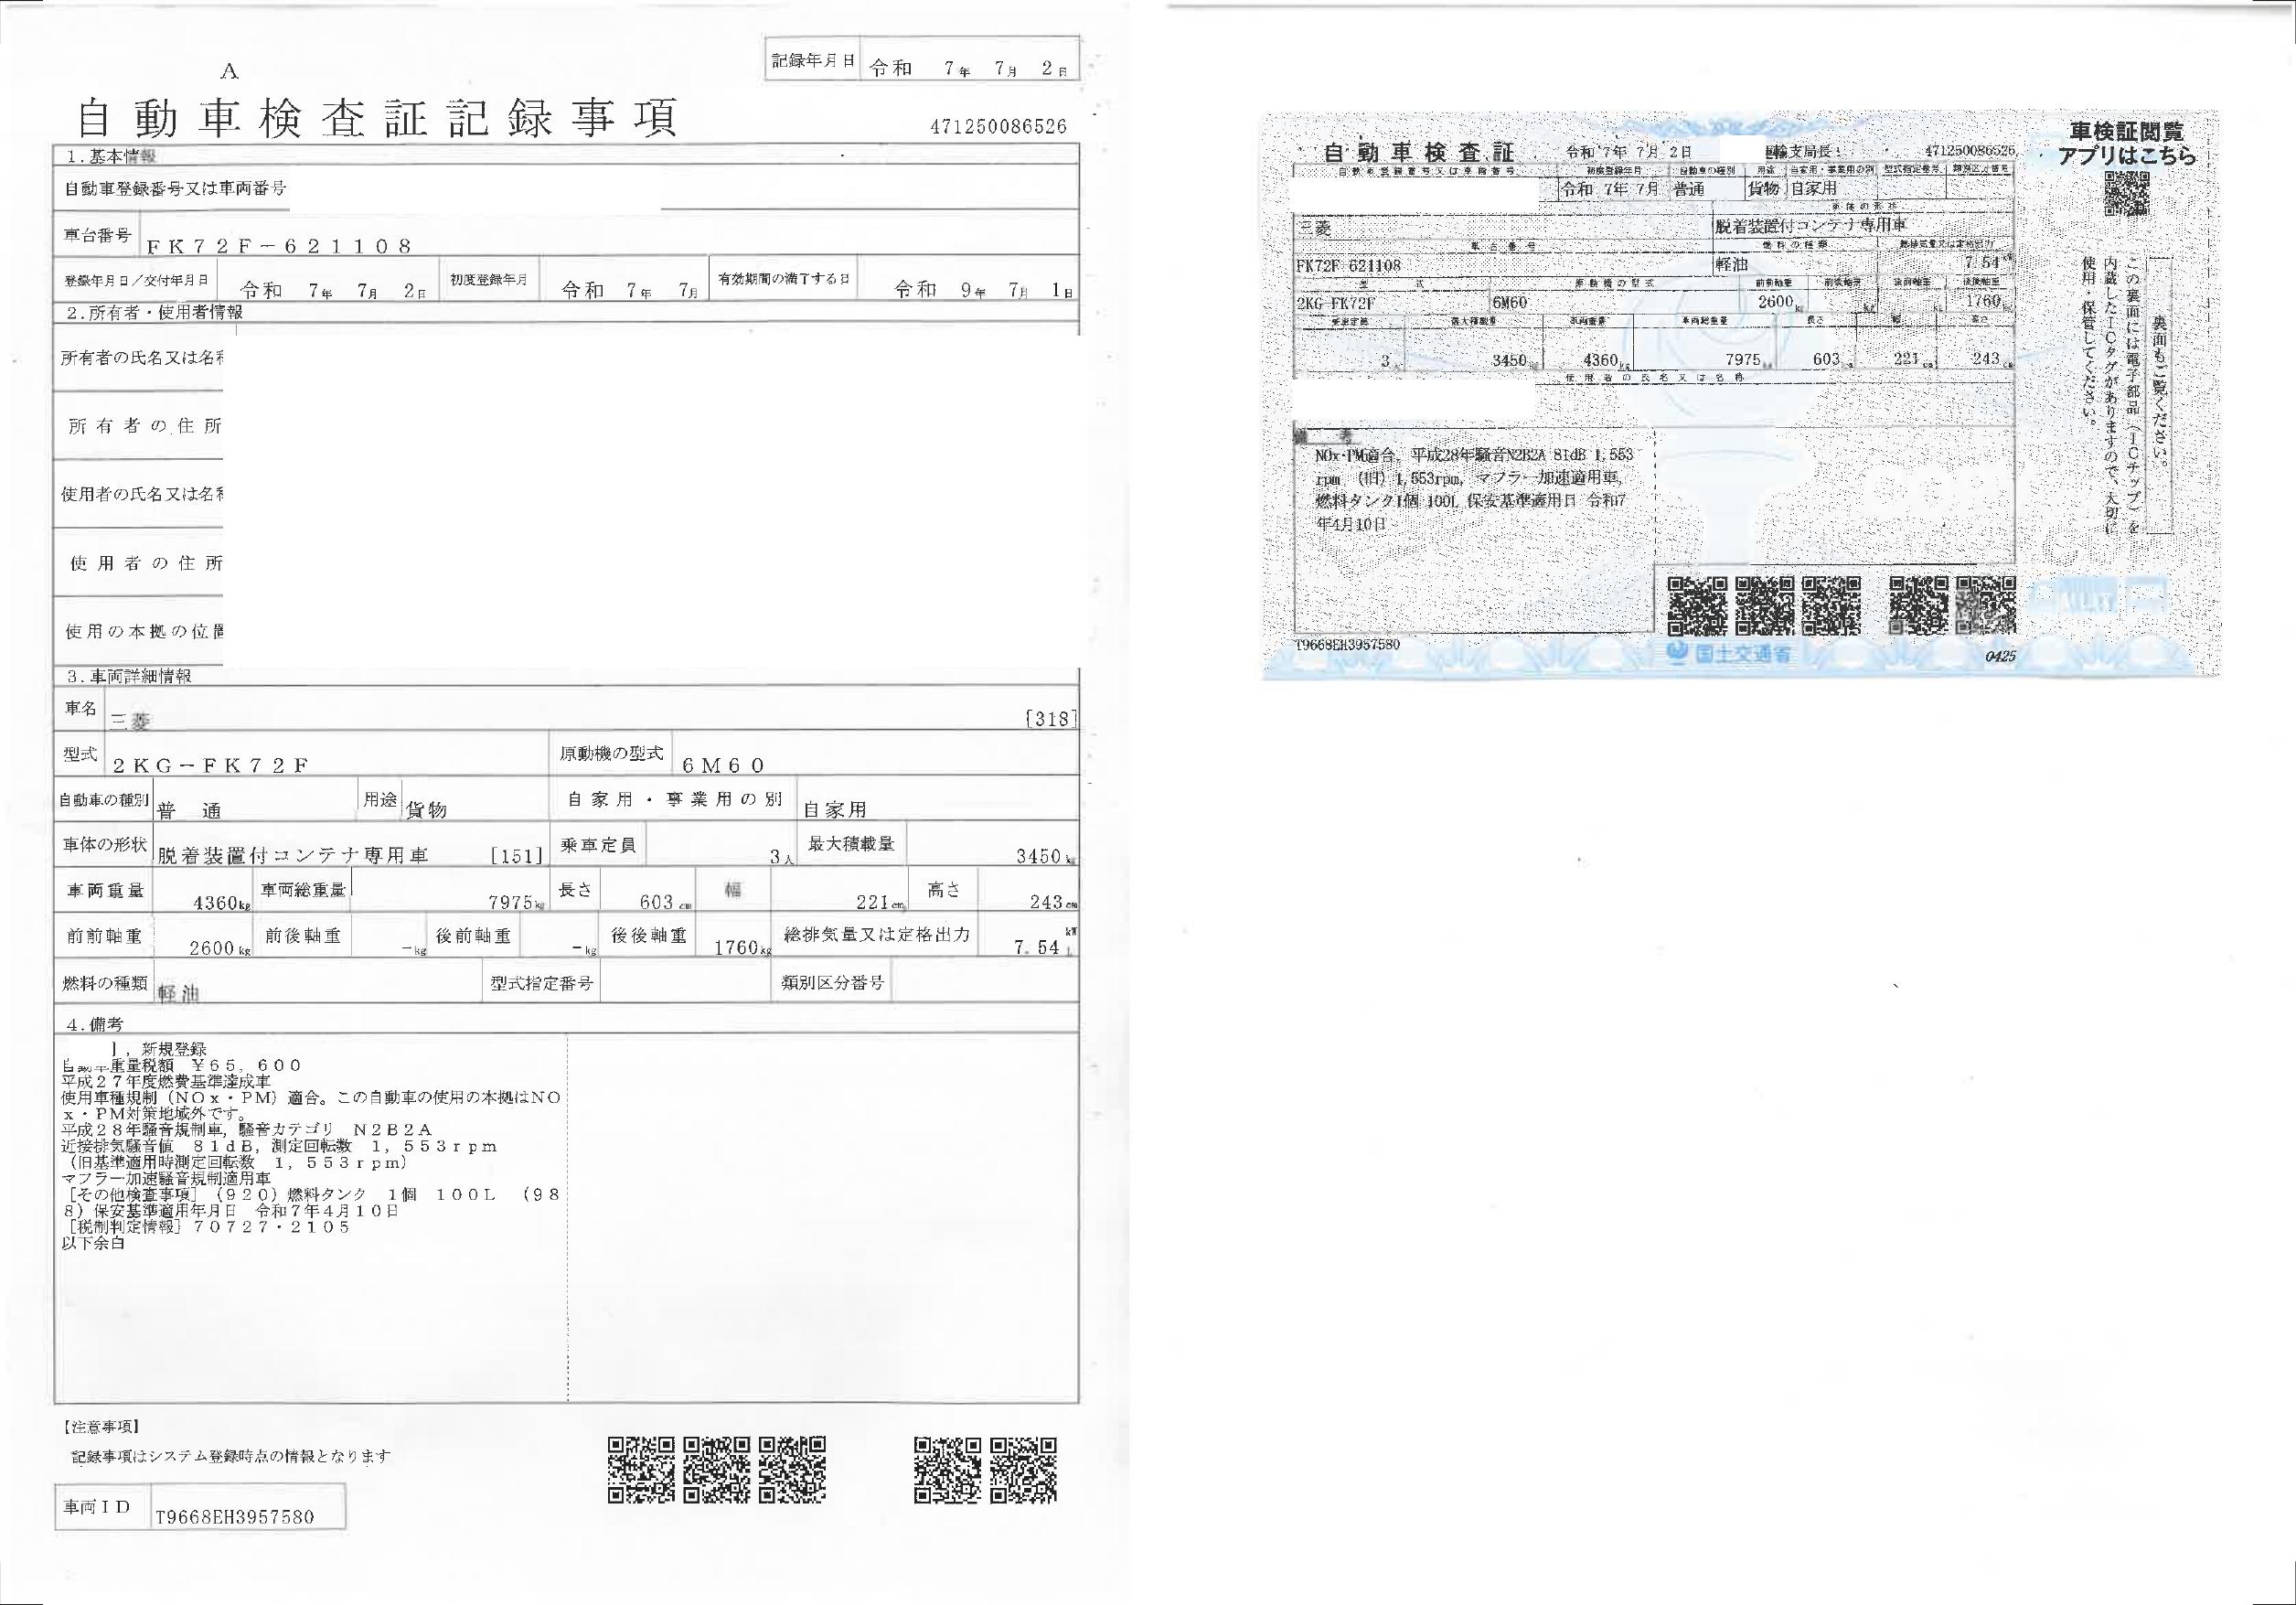Click the rightmost QR code above T9668EH3957580 field
Image resolution: width=2296 pixels, height=1605 pixels.
click(1023, 1469)
